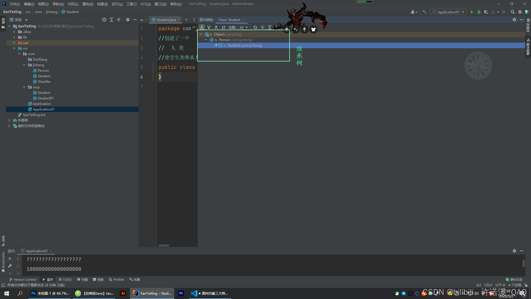
Task: Run Application01 with green play button
Action: [x=472, y=12]
